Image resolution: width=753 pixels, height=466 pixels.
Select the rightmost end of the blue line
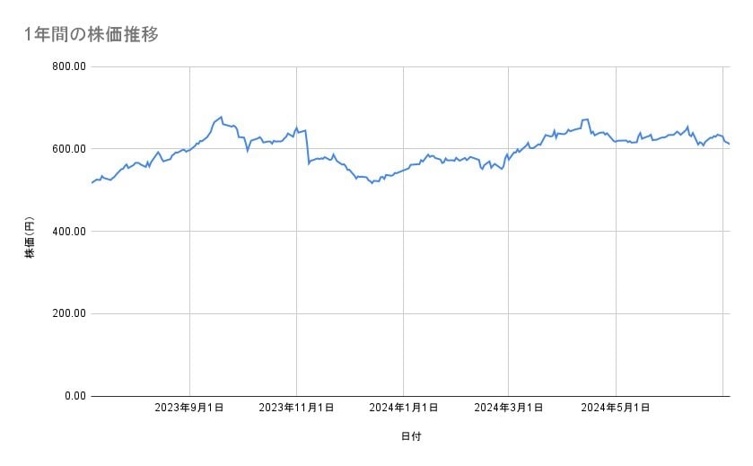pos(729,144)
